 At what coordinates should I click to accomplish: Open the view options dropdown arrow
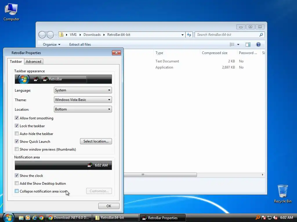[x=238, y=45]
